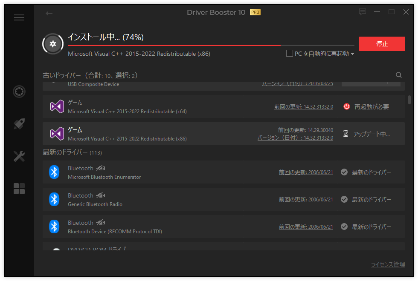Click インストール中... (74%) heading

pos(106,37)
